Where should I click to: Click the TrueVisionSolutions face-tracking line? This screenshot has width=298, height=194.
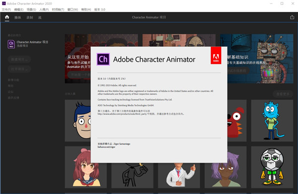coord(135,99)
